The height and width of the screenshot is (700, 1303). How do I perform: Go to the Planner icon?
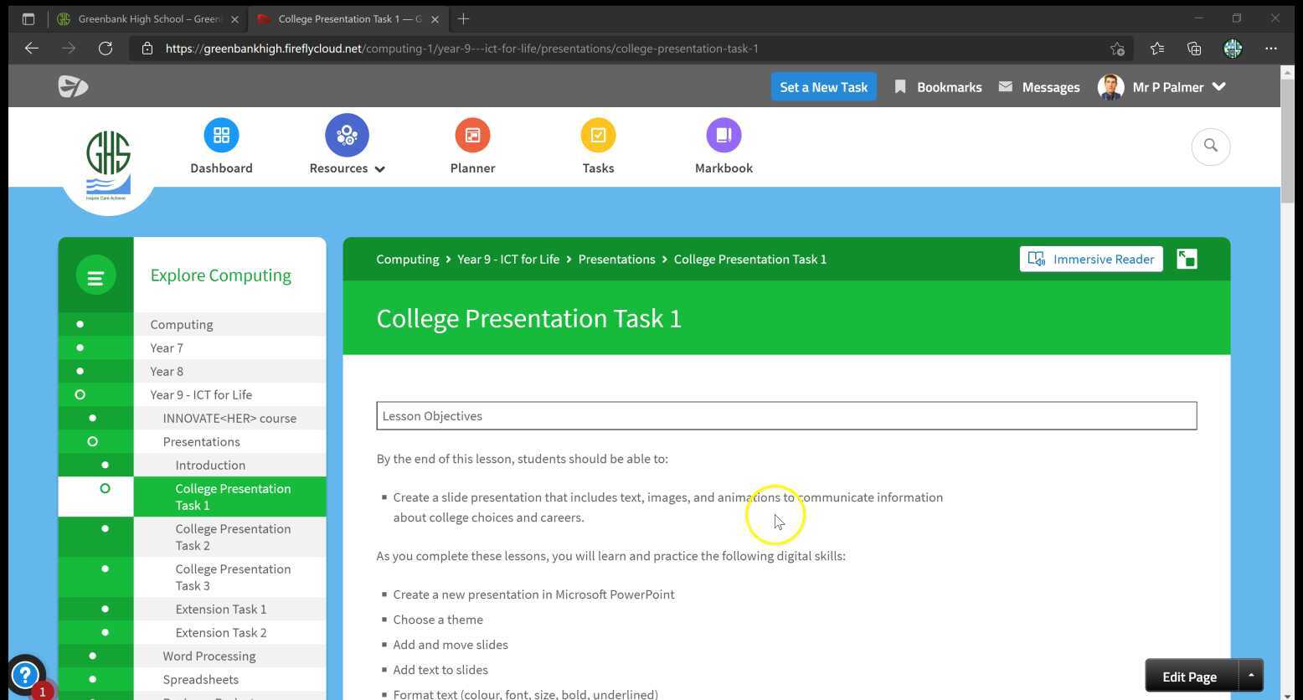pos(472,135)
